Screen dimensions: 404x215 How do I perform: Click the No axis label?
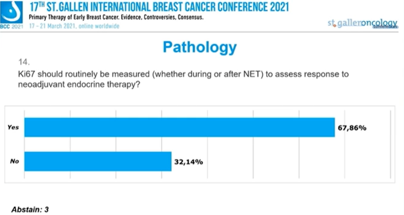[x=14, y=161]
